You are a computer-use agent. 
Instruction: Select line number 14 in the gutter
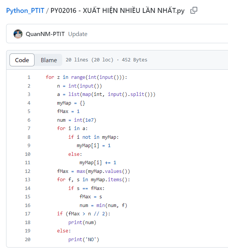coord(27,188)
